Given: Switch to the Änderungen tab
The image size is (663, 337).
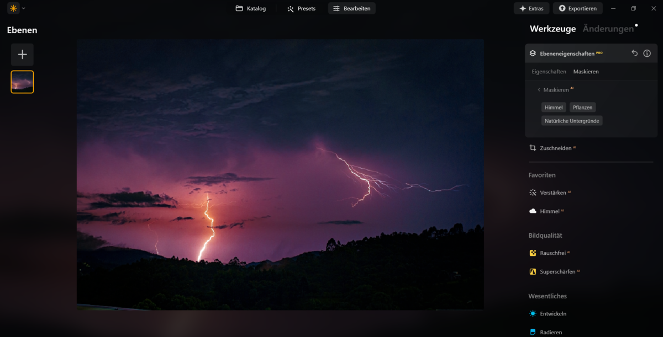Looking at the screenshot, I should coord(608,29).
